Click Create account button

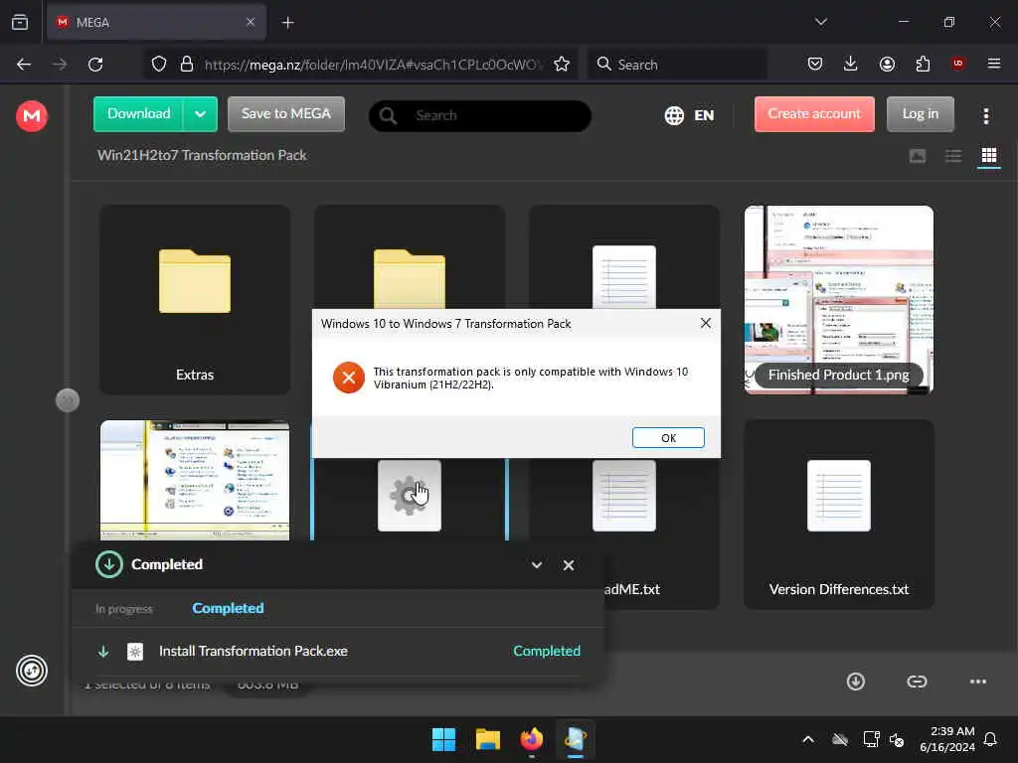(x=814, y=114)
